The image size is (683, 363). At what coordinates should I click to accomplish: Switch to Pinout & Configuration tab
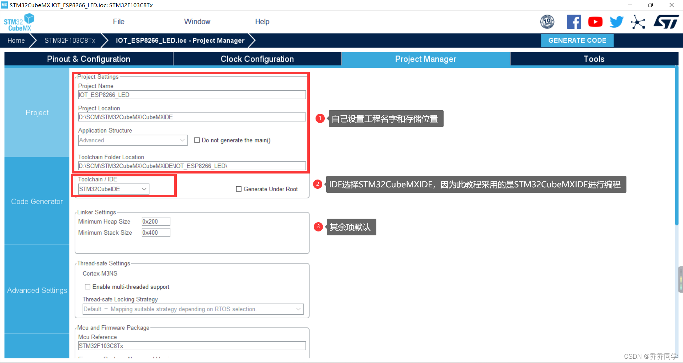(x=89, y=59)
